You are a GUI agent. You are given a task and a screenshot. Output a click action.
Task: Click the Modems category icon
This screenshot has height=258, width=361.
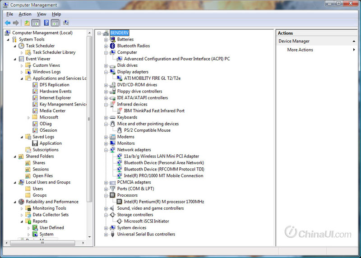click(x=112, y=137)
